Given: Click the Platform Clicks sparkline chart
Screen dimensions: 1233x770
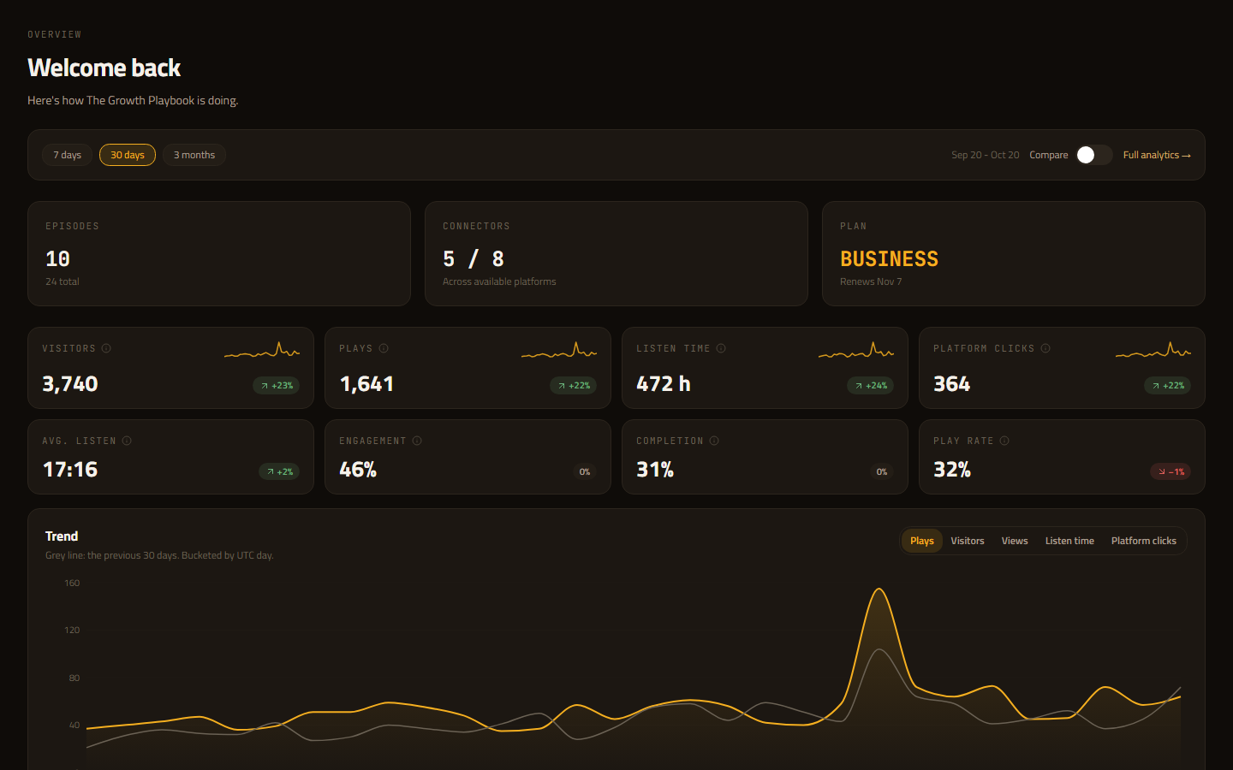Looking at the screenshot, I should click(1153, 350).
